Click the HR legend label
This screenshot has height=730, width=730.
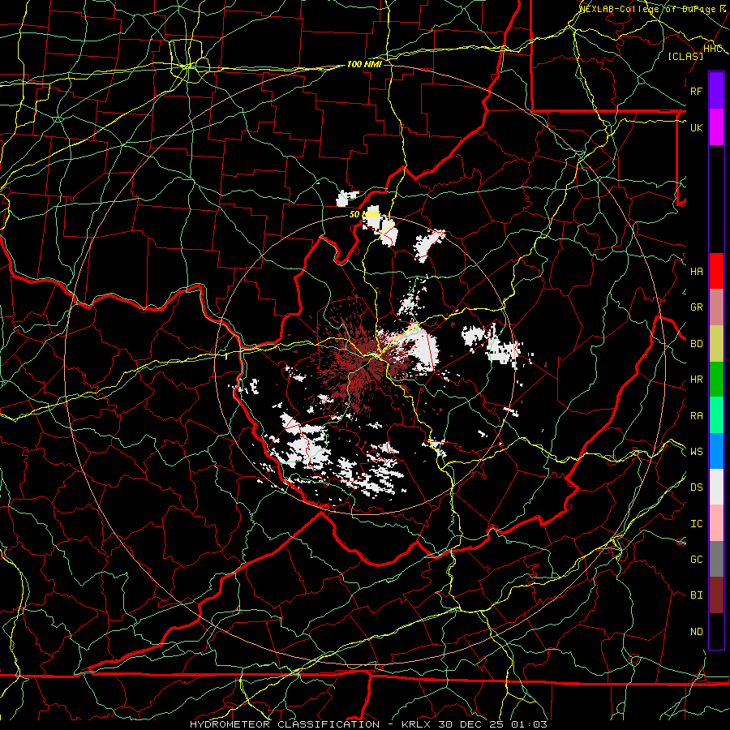pos(696,380)
